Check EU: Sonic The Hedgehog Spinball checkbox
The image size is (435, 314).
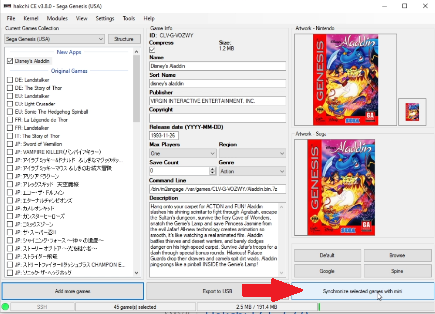tap(10, 112)
